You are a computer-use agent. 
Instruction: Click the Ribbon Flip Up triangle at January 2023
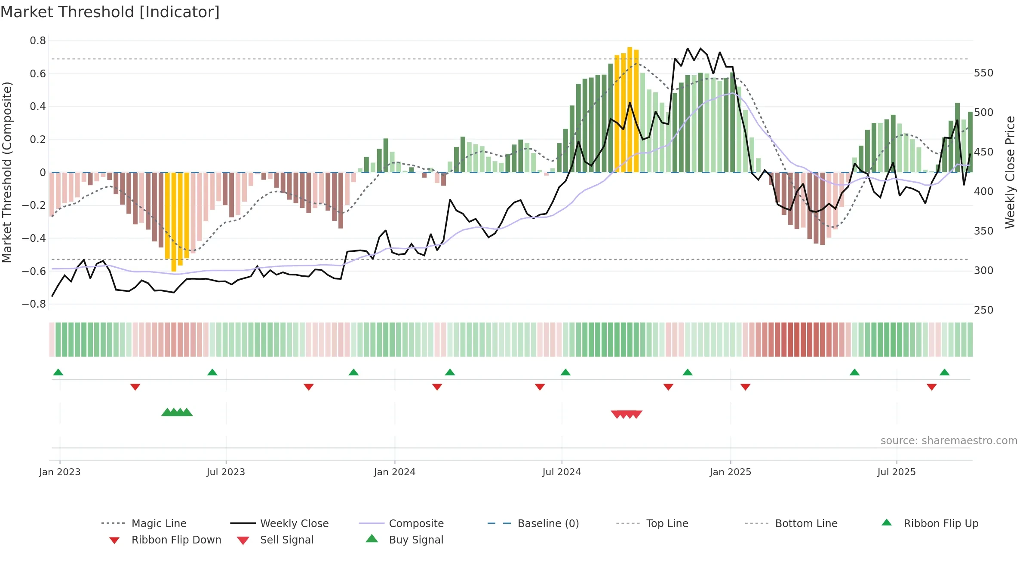(x=58, y=372)
